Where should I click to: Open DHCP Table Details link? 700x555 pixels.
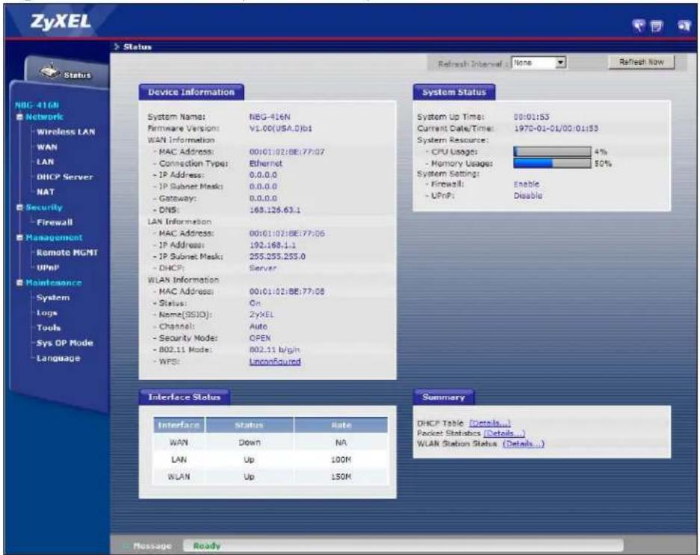pyautogui.click(x=490, y=423)
